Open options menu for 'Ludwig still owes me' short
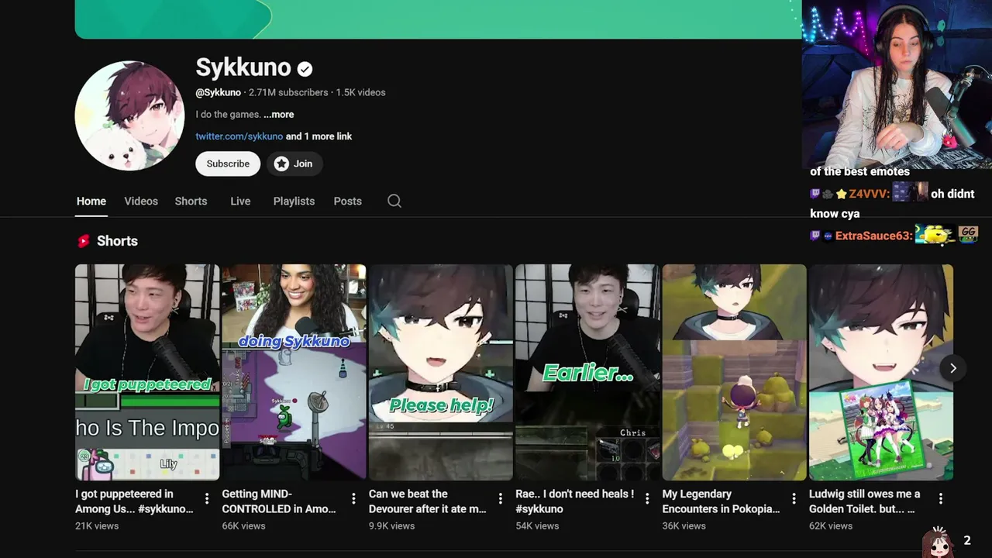The height and width of the screenshot is (558, 992). coord(941,498)
